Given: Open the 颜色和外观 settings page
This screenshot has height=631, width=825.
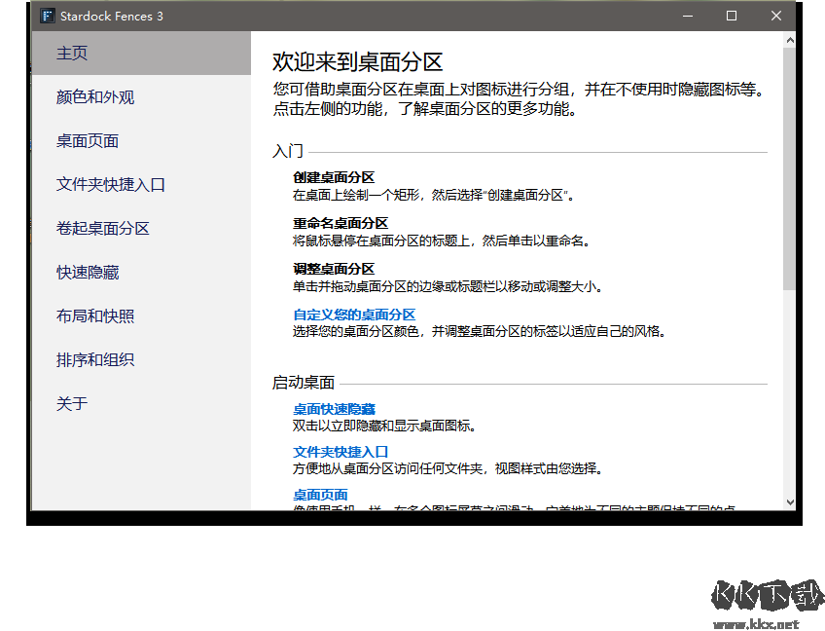Looking at the screenshot, I should 95,97.
